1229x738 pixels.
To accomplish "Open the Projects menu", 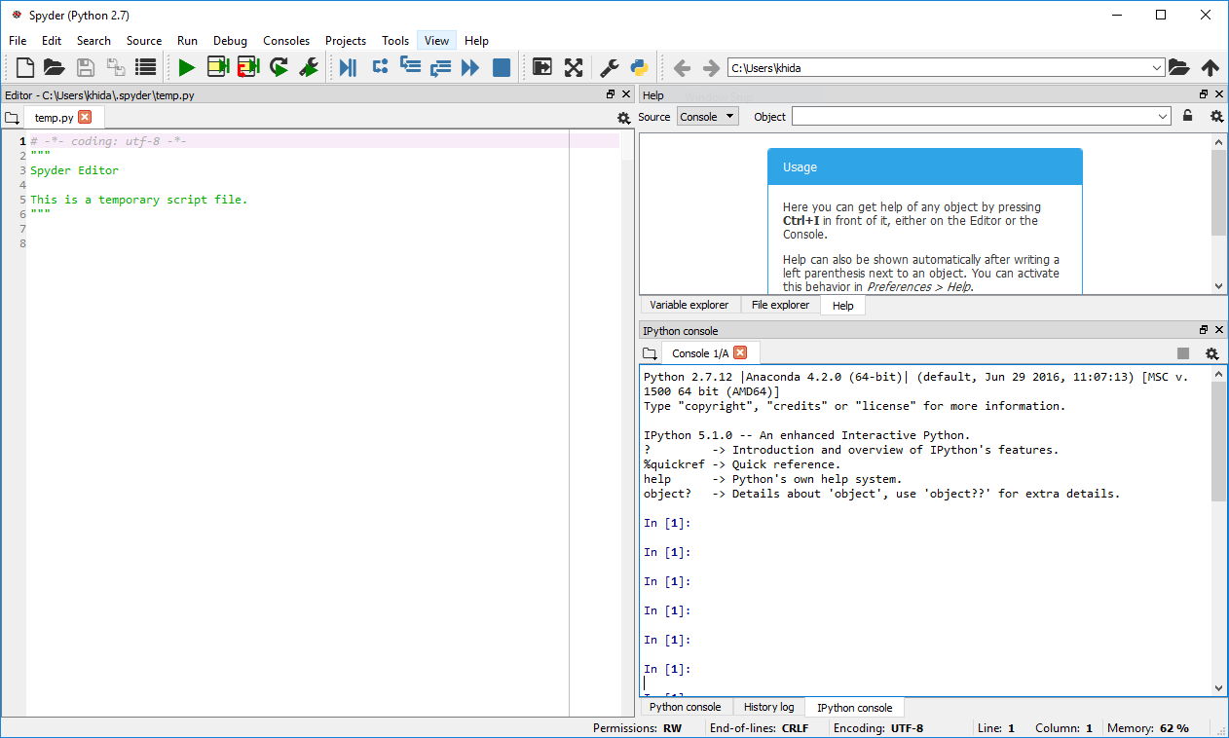I will pyautogui.click(x=346, y=40).
